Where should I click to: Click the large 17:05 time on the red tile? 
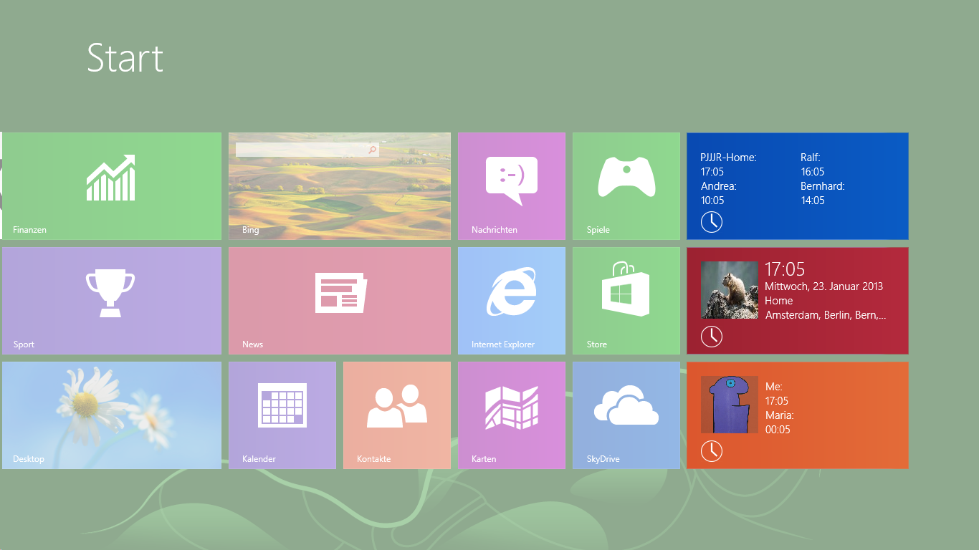click(785, 269)
